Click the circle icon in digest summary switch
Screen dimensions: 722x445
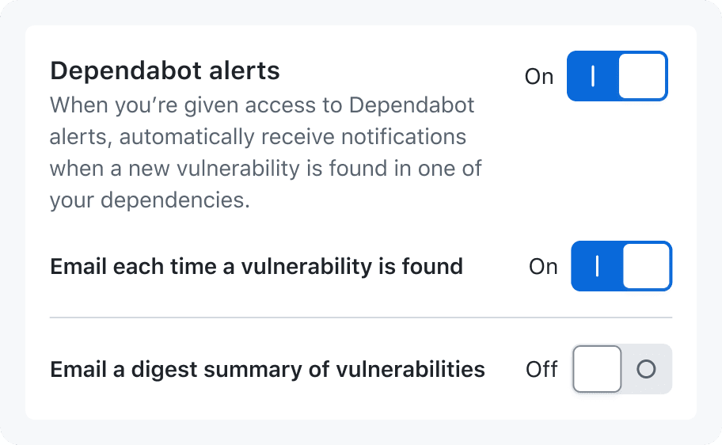pos(646,369)
